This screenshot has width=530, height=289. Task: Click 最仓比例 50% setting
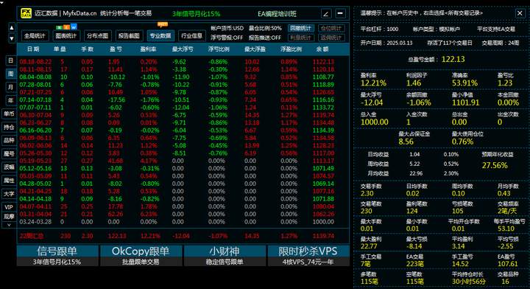(265, 28)
